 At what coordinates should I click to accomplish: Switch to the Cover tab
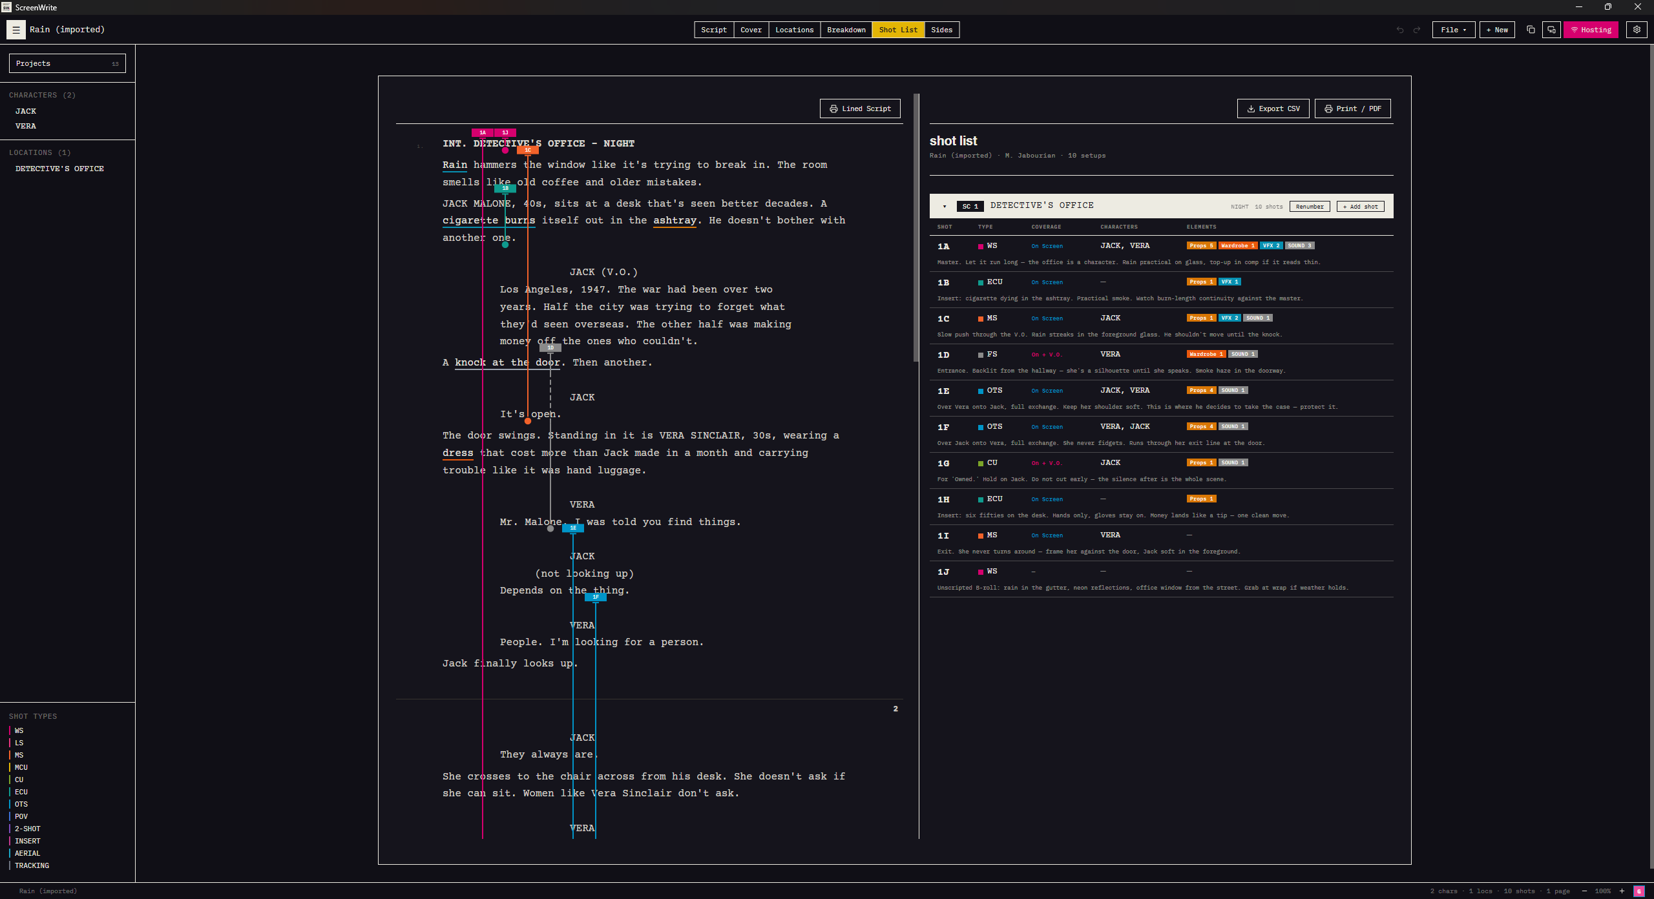(x=751, y=30)
